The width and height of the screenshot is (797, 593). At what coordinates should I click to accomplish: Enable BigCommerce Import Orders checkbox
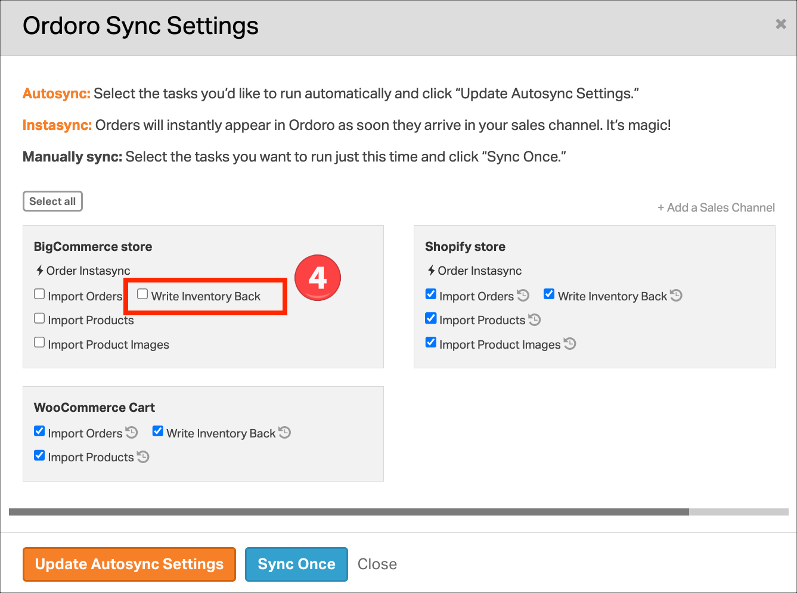[39, 294]
